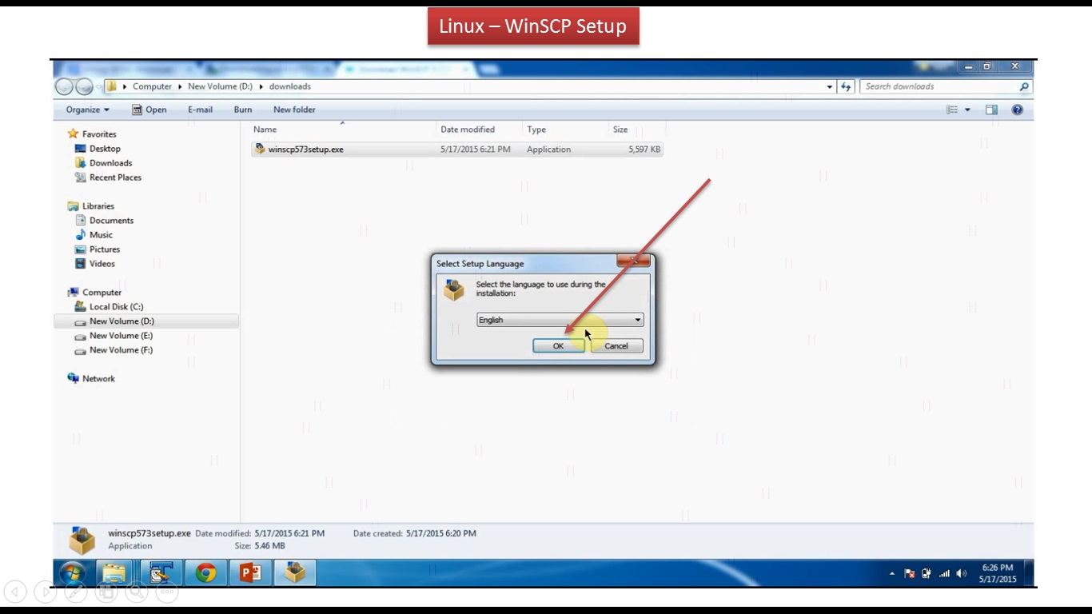Click downloads in the address breadcrumb
Image resolution: width=1092 pixels, height=614 pixels.
pos(290,86)
